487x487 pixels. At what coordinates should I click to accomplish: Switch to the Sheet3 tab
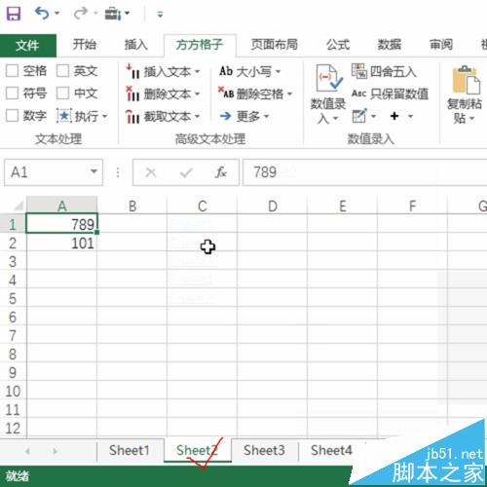tap(264, 450)
